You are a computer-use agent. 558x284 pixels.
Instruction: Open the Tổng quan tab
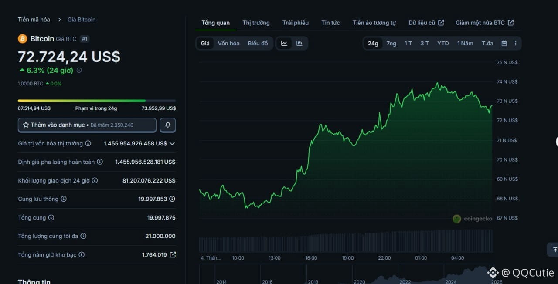coord(216,23)
